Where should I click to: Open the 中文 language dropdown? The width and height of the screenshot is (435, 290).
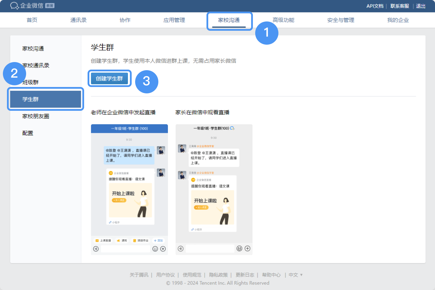pos(296,275)
